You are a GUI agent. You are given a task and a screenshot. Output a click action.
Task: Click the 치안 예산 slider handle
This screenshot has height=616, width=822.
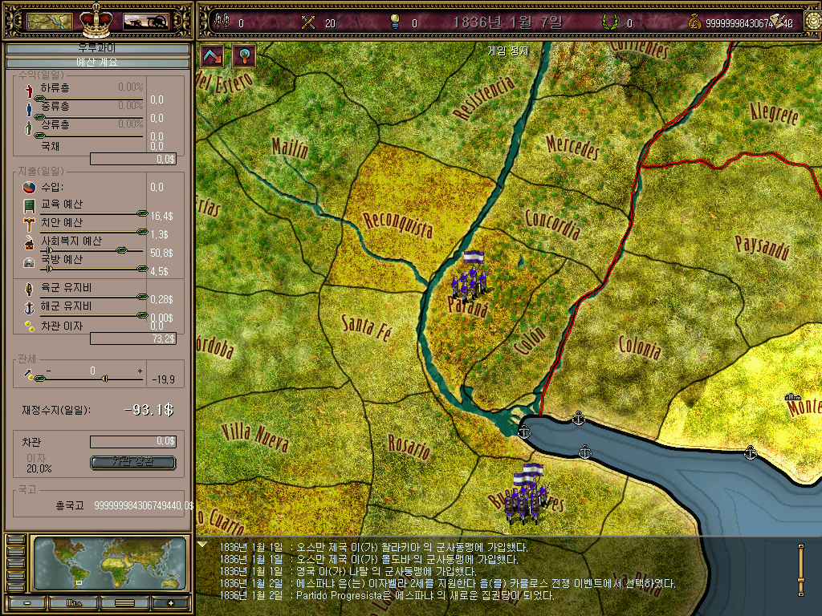click(x=142, y=232)
